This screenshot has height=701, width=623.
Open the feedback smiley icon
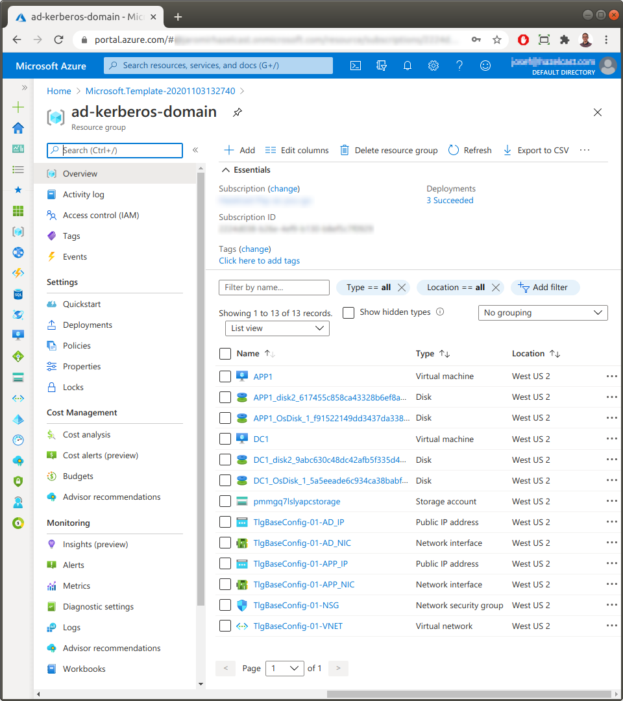(x=485, y=66)
